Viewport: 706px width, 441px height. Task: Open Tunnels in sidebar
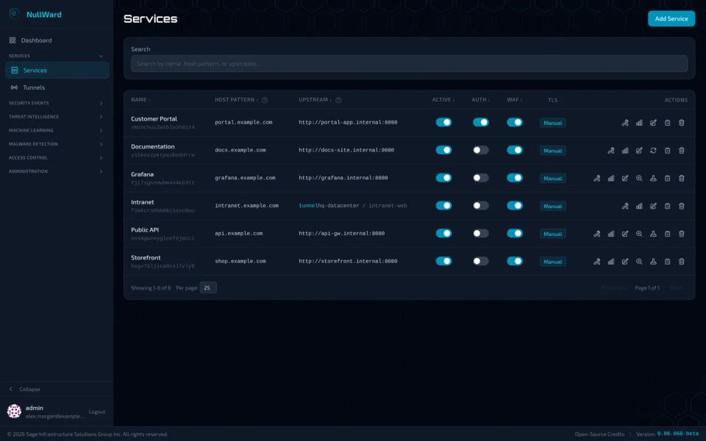coord(57,87)
